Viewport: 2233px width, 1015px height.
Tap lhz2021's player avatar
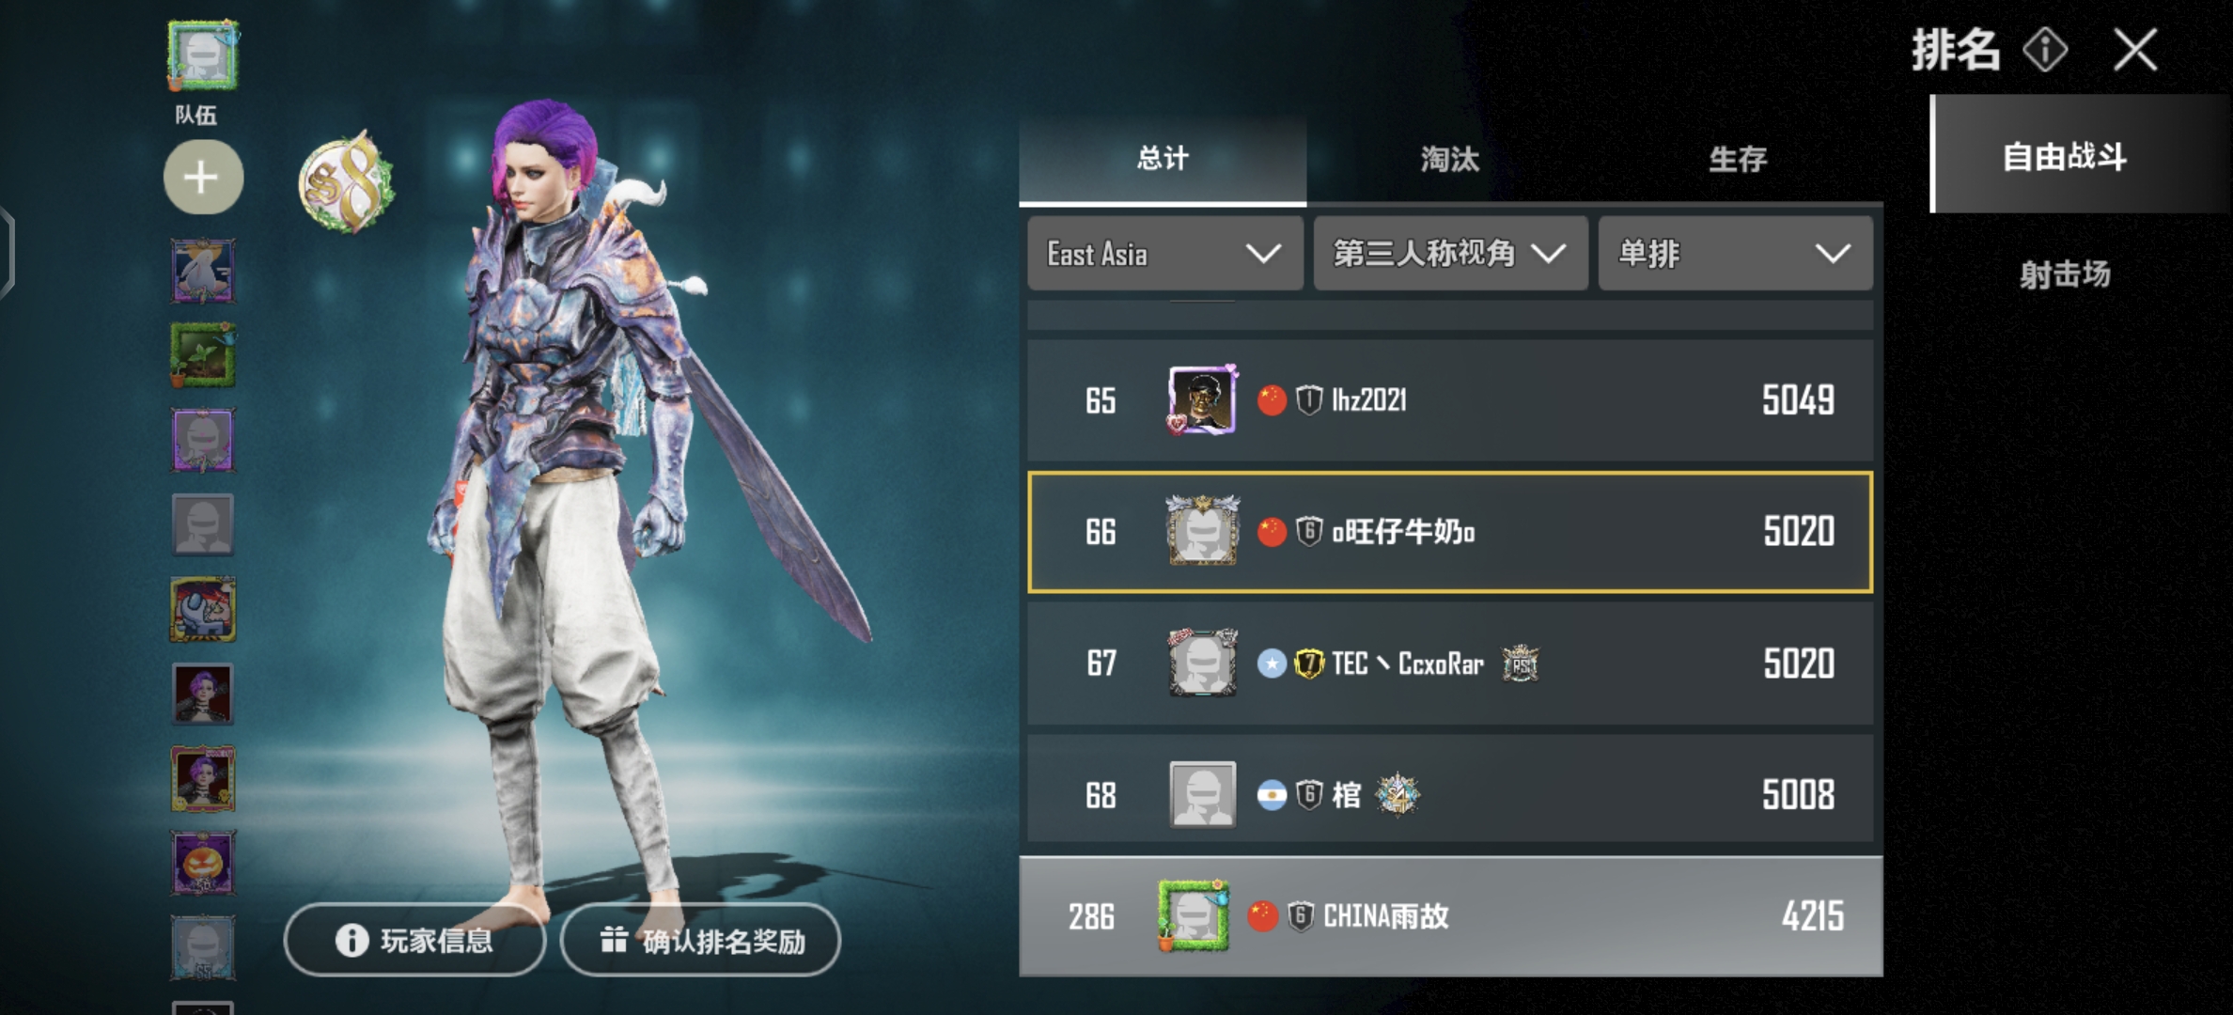(x=1202, y=399)
